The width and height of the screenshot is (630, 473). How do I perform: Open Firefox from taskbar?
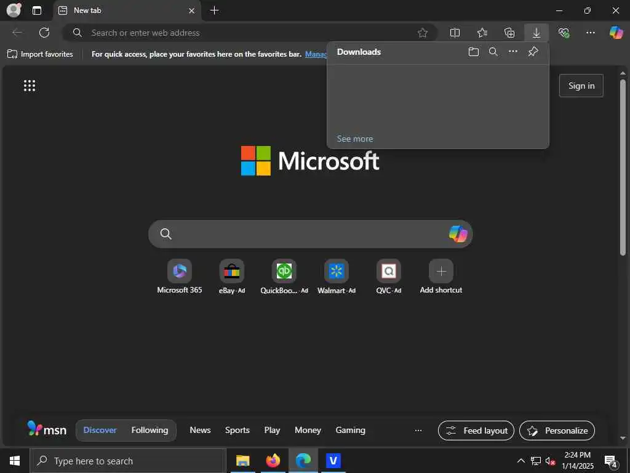[273, 461]
